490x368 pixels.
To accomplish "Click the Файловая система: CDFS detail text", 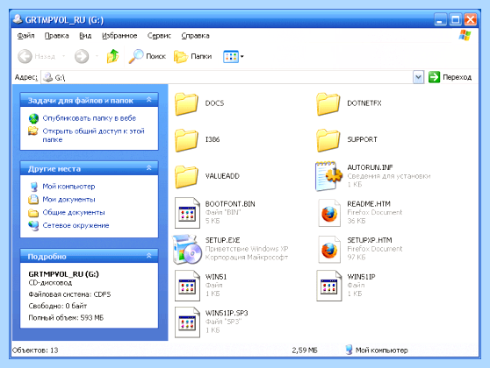I will (69, 294).
